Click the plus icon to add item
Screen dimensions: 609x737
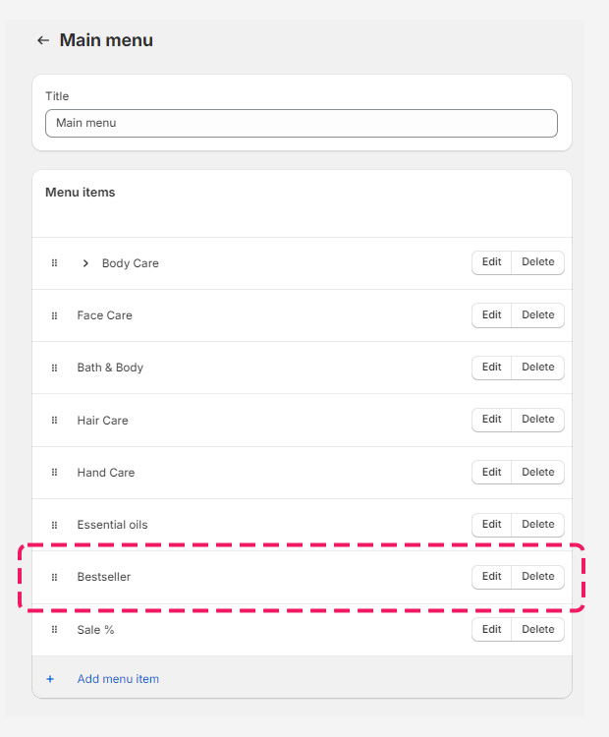(x=50, y=679)
